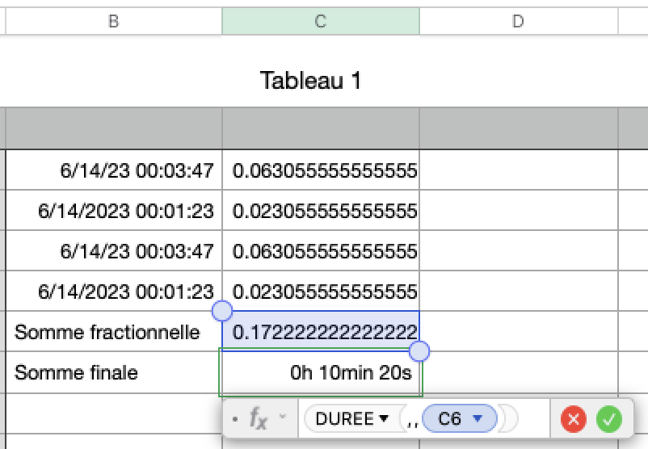
Task: Select column B header
Action: pos(114,22)
